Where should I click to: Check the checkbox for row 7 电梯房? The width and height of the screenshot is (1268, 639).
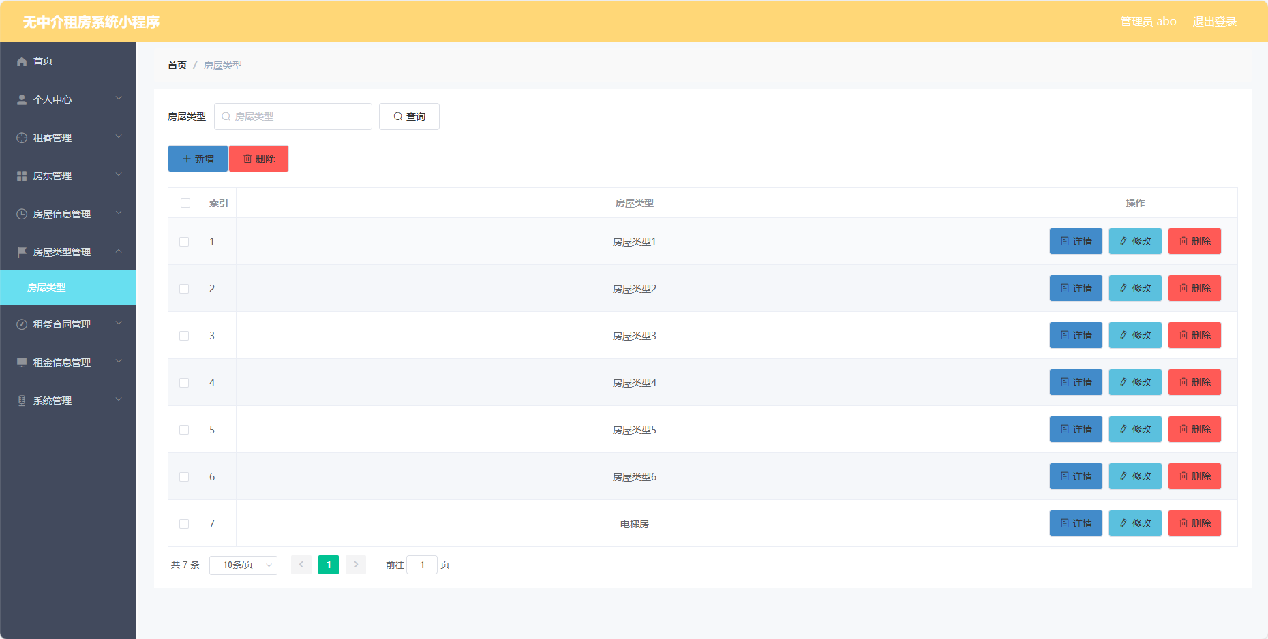point(184,524)
